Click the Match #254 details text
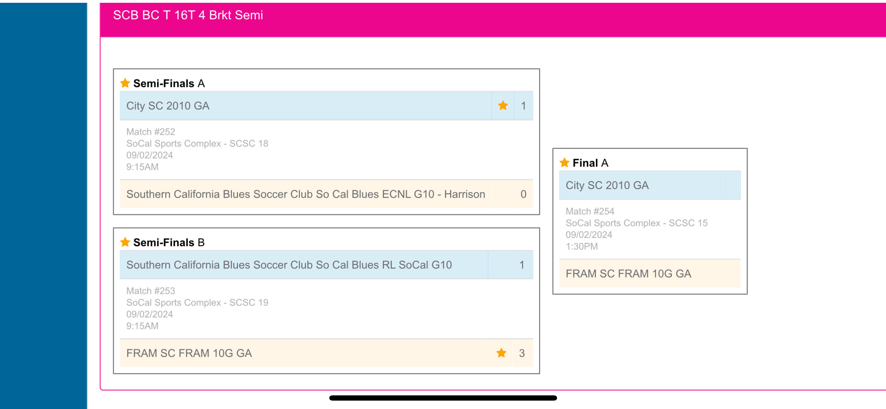The image size is (886, 409). pyautogui.click(x=590, y=211)
